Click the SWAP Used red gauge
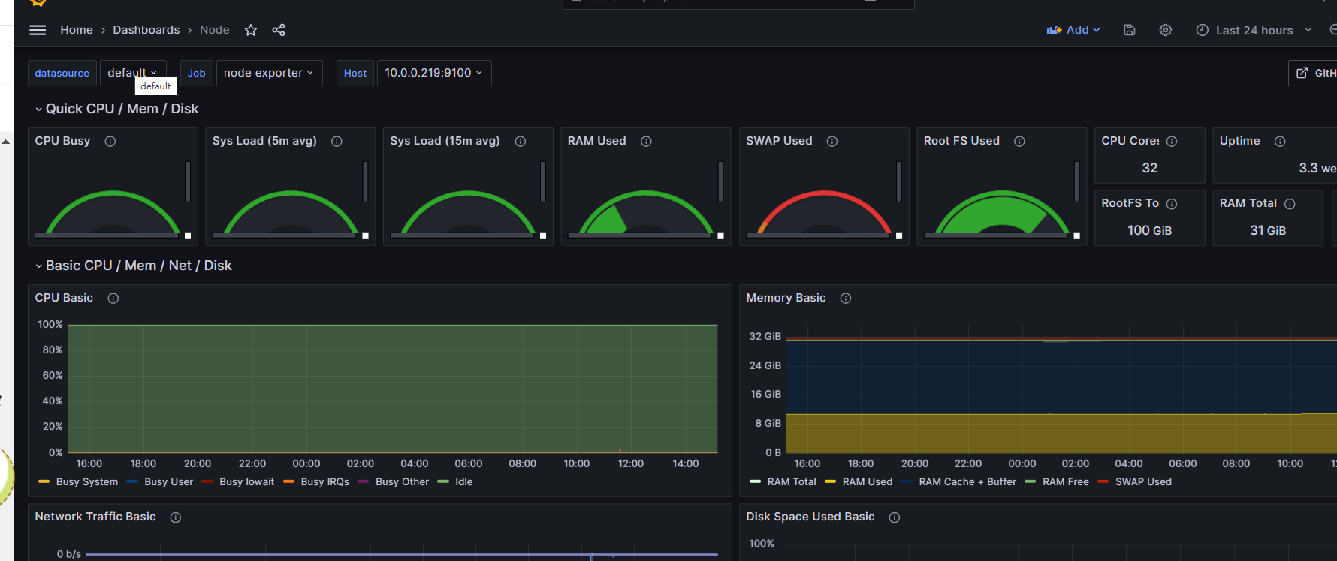This screenshot has width=1337, height=561. 824,212
